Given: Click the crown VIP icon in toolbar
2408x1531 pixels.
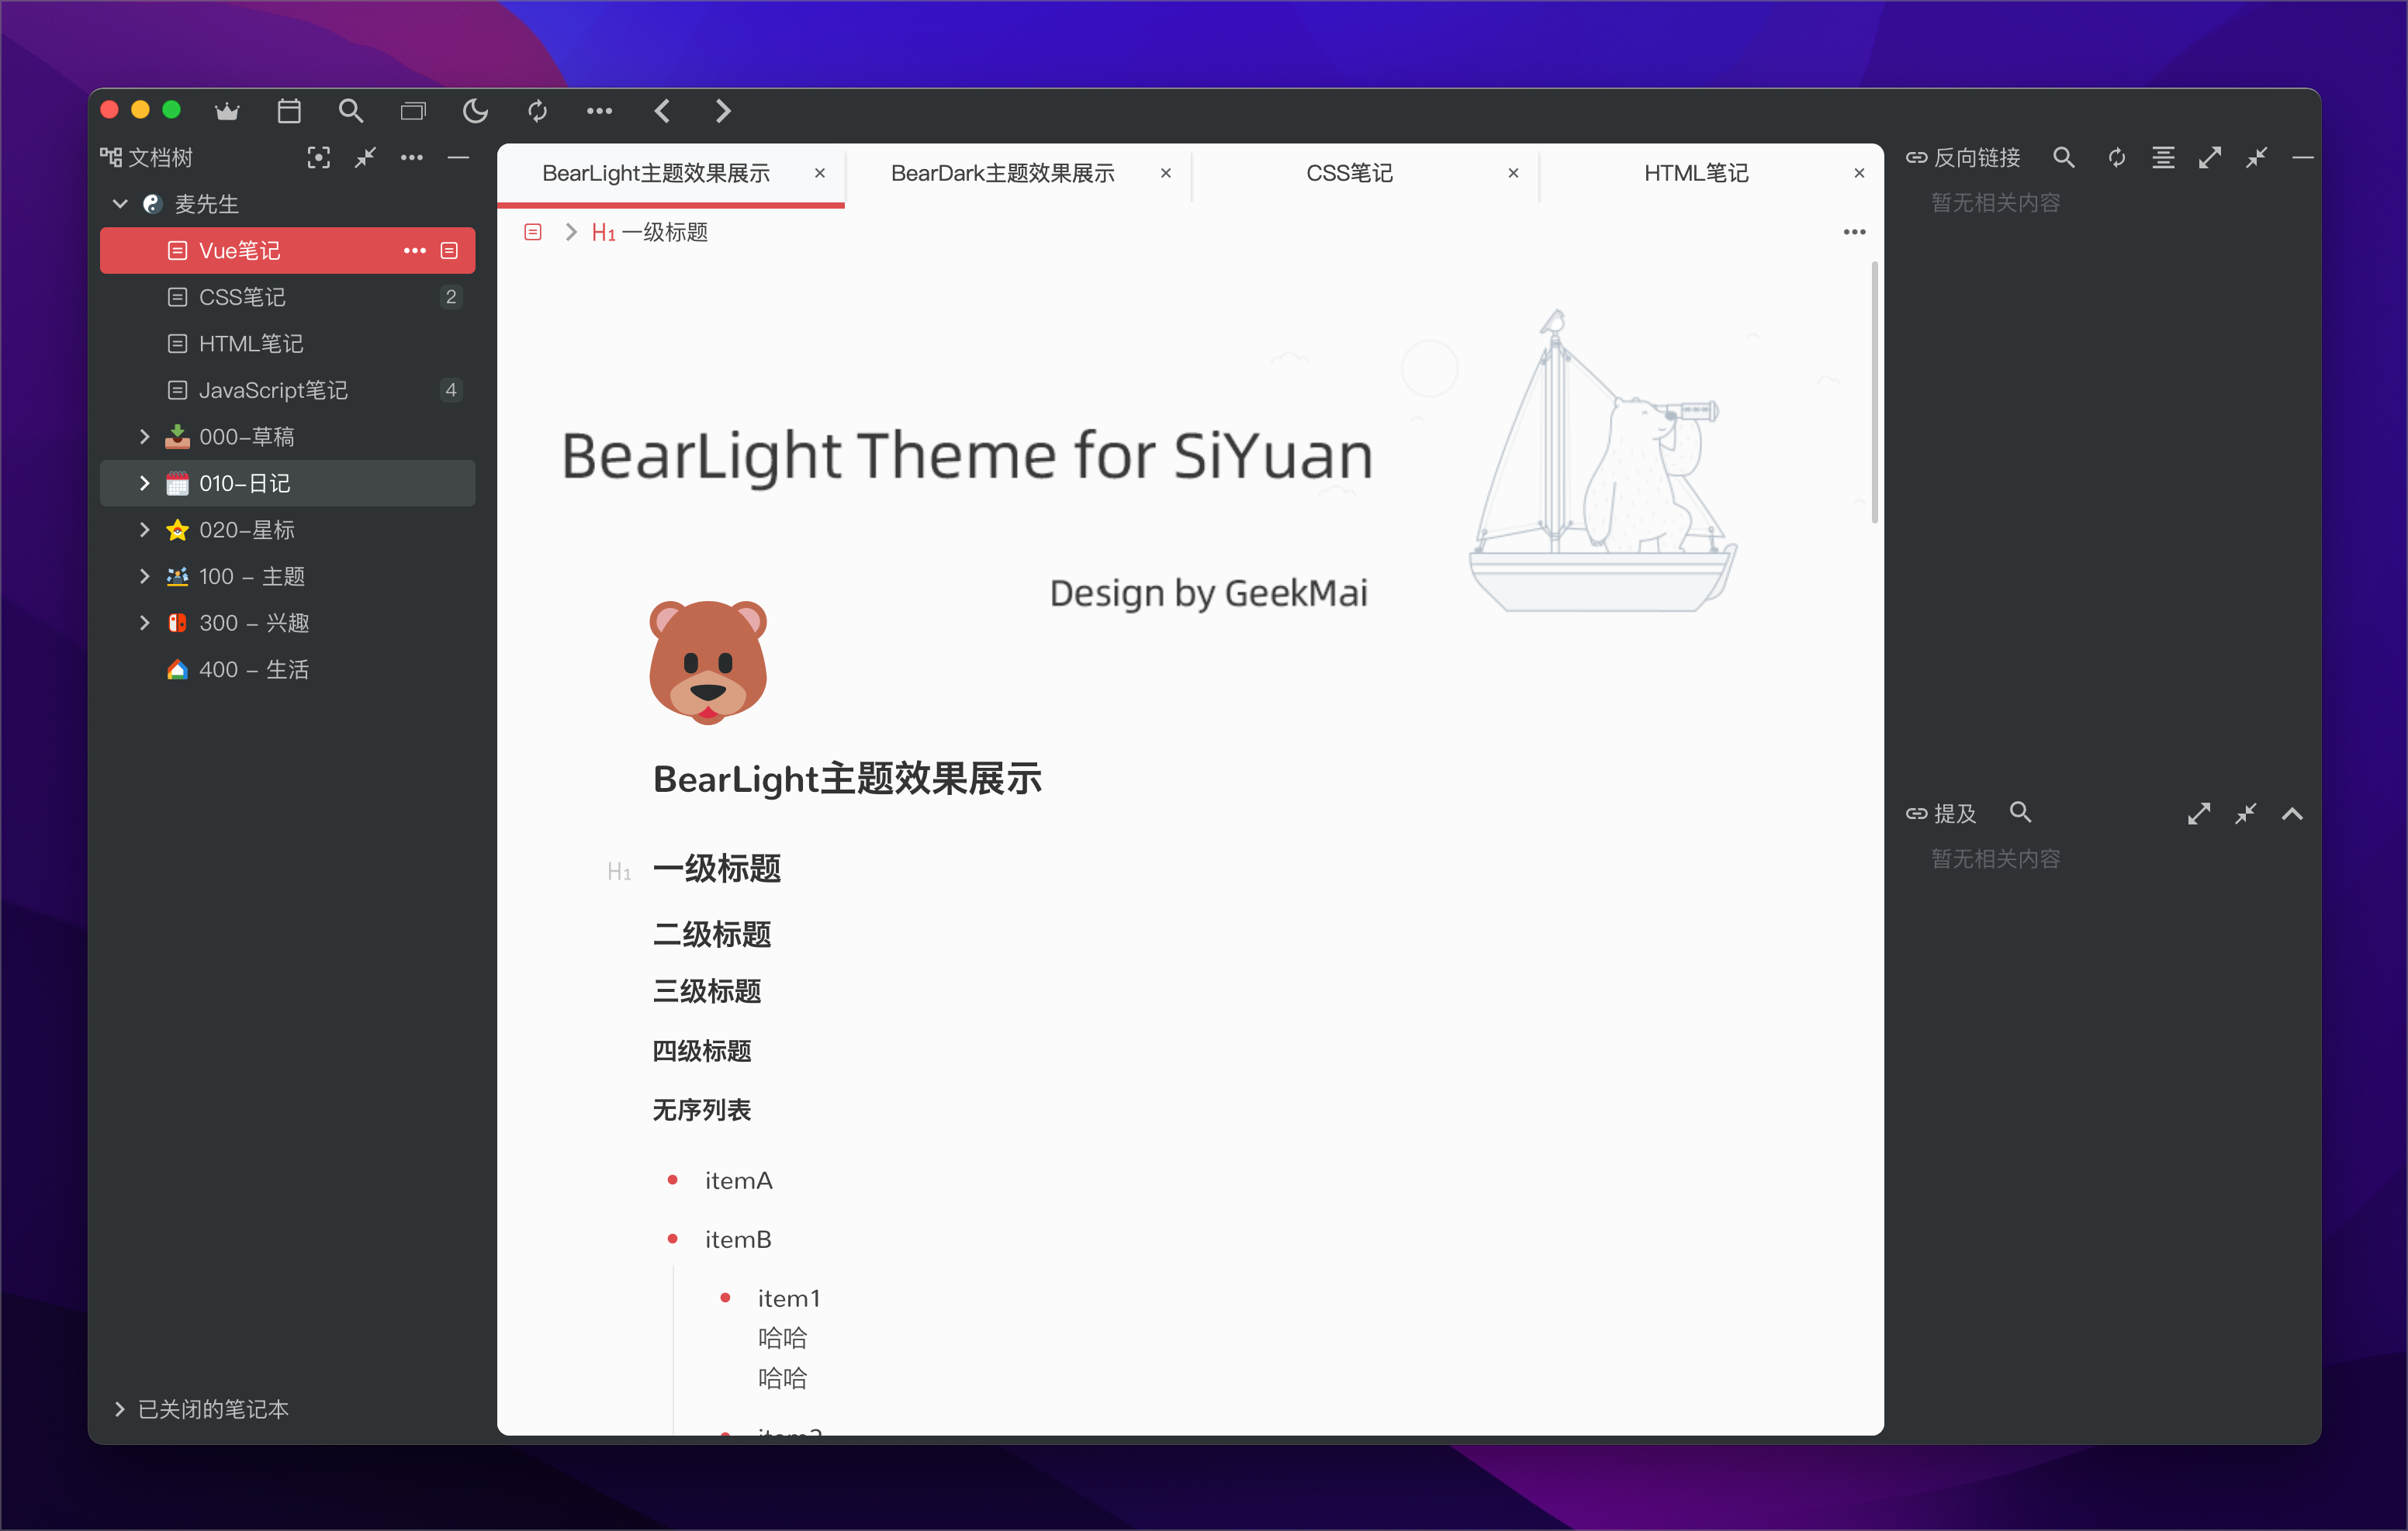Looking at the screenshot, I should point(227,111).
